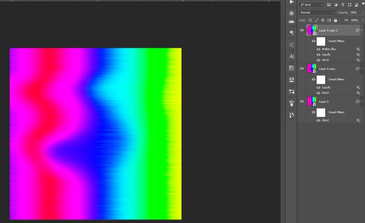Collapse smart filters list of Layer 0
The height and width of the screenshot is (223, 365).
[x=362, y=102]
